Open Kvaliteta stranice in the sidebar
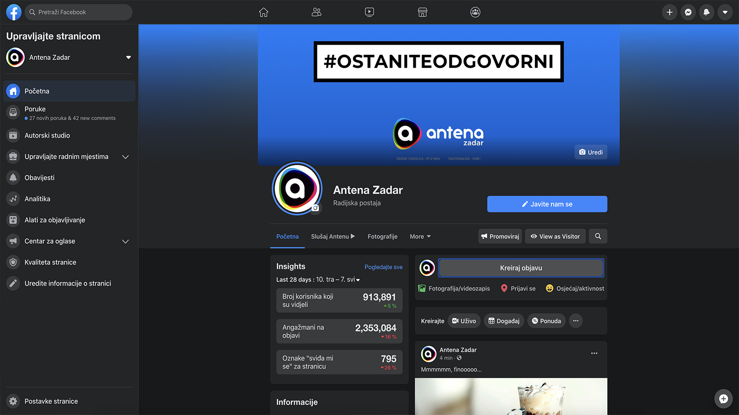This screenshot has height=415, width=739. pos(69,262)
